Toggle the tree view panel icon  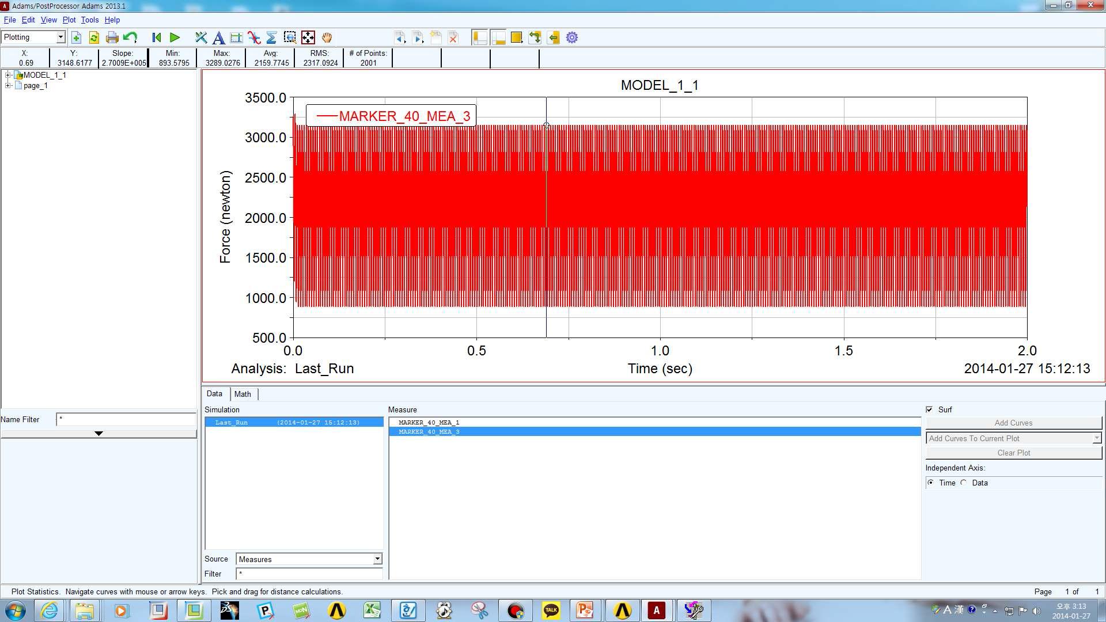tap(479, 38)
